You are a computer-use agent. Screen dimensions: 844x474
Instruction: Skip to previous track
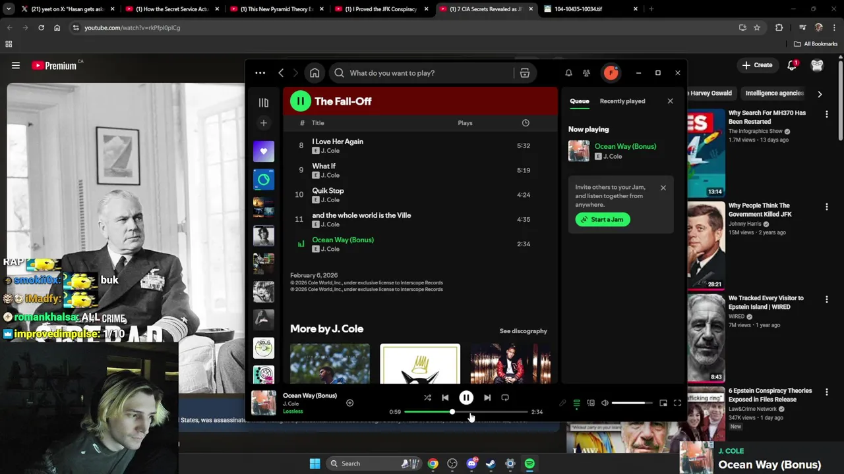(445, 398)
